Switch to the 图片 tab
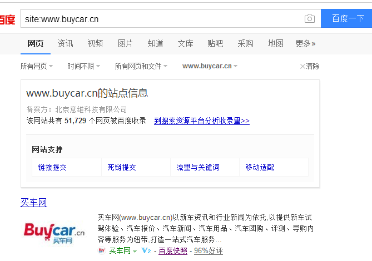The height and width of the screenshot is (261, 372). [x=125, y=43]
